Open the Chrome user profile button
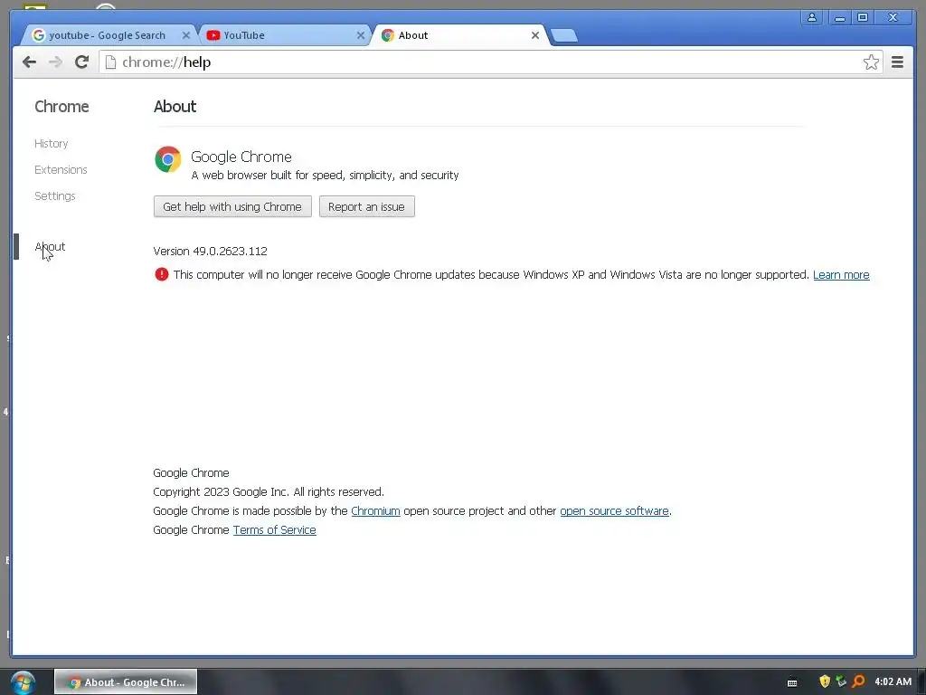The height and width of the screenshot is (695, 926). pyautogui.click(x=812, y=17)
